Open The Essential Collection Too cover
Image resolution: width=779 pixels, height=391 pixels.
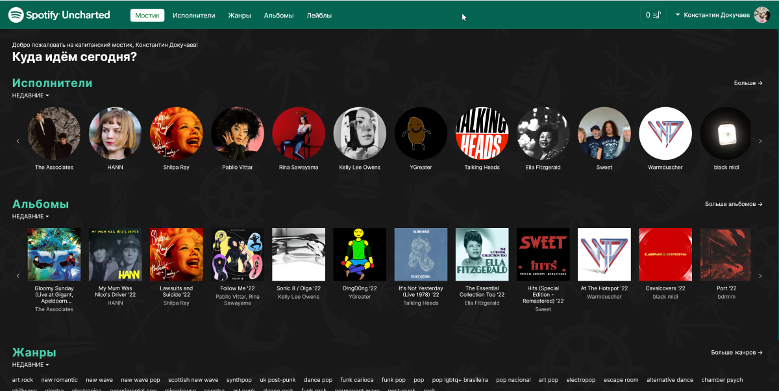tap(482, 254)
